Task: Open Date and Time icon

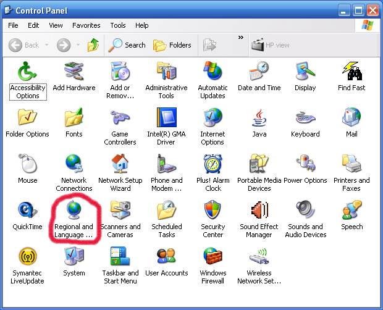Action: [259, 71]
